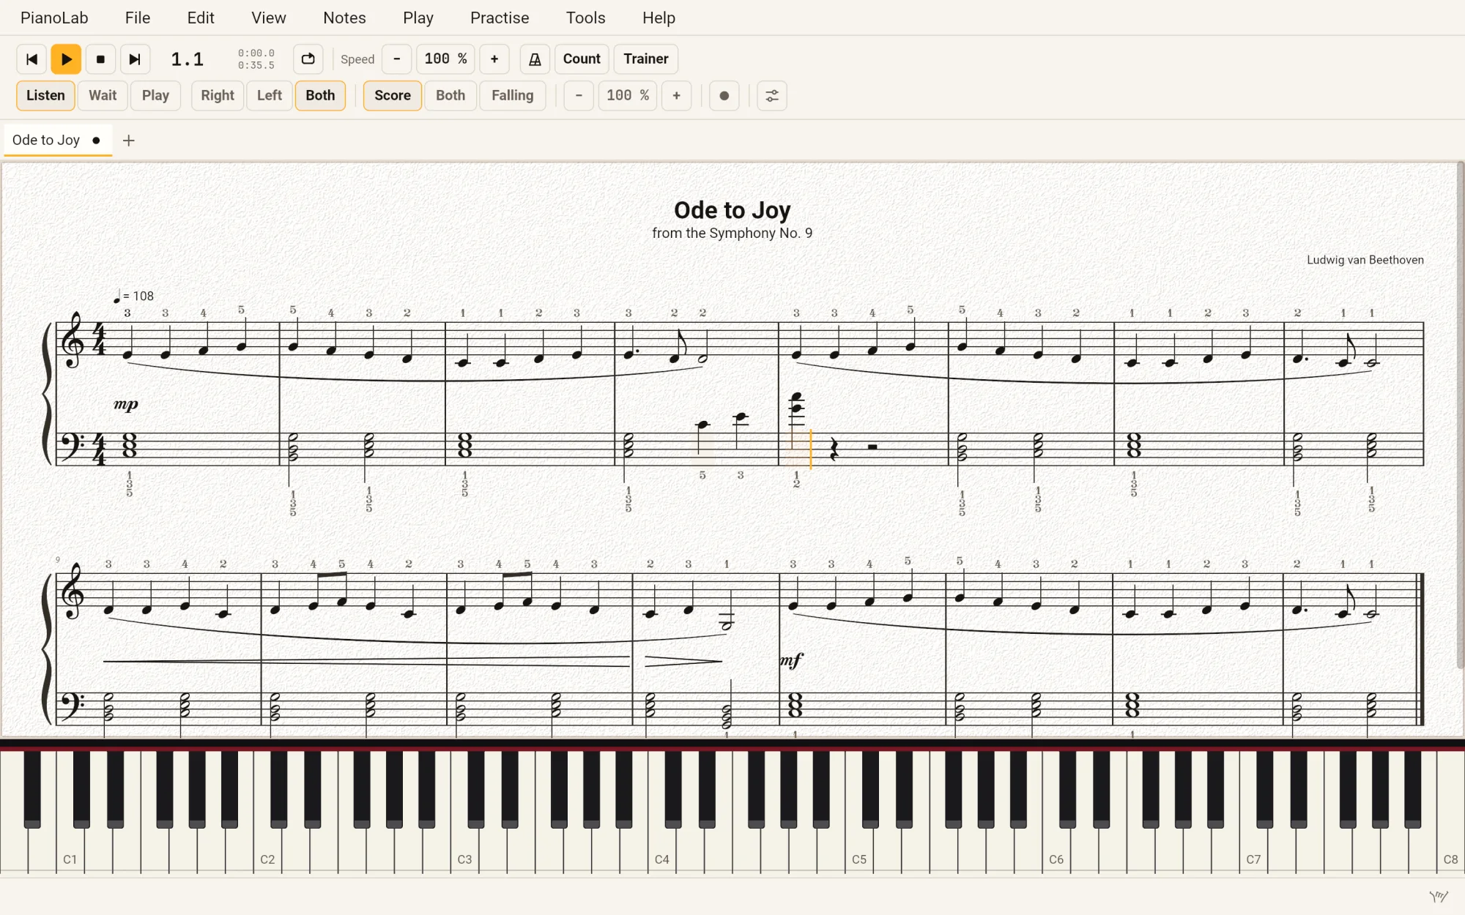The image size is (1465, 915).
Task: Click the bar position display 1.1
Action: 188,59
